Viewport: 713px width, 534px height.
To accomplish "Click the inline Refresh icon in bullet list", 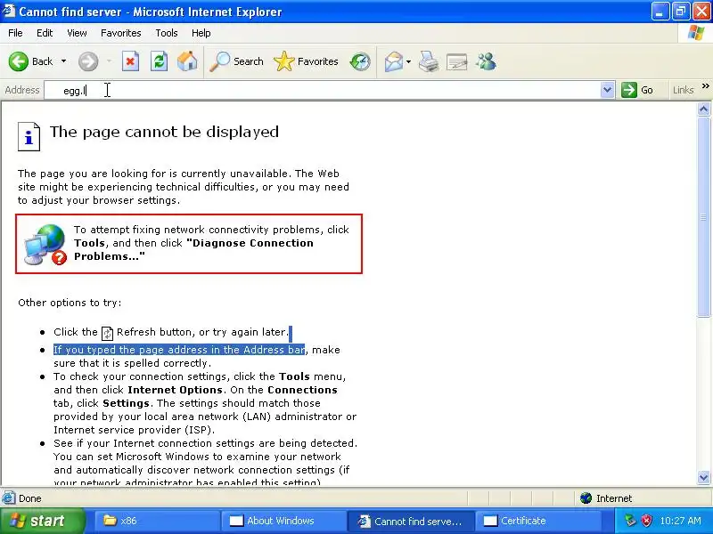I will pos(107,333).
